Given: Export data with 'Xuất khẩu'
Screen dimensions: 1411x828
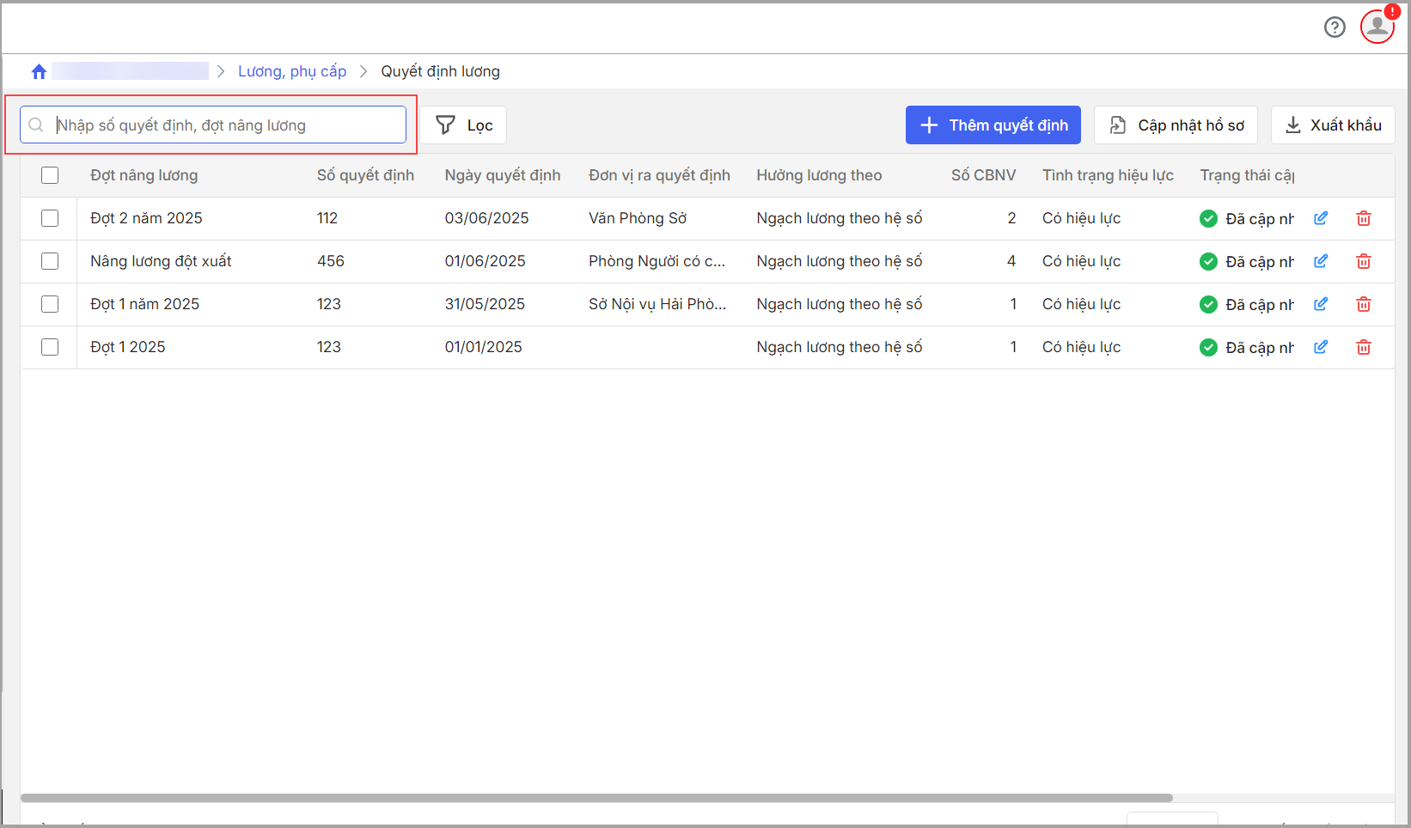Looking at the screenshot, I should pyautogui.click(x=1333, y=125).
